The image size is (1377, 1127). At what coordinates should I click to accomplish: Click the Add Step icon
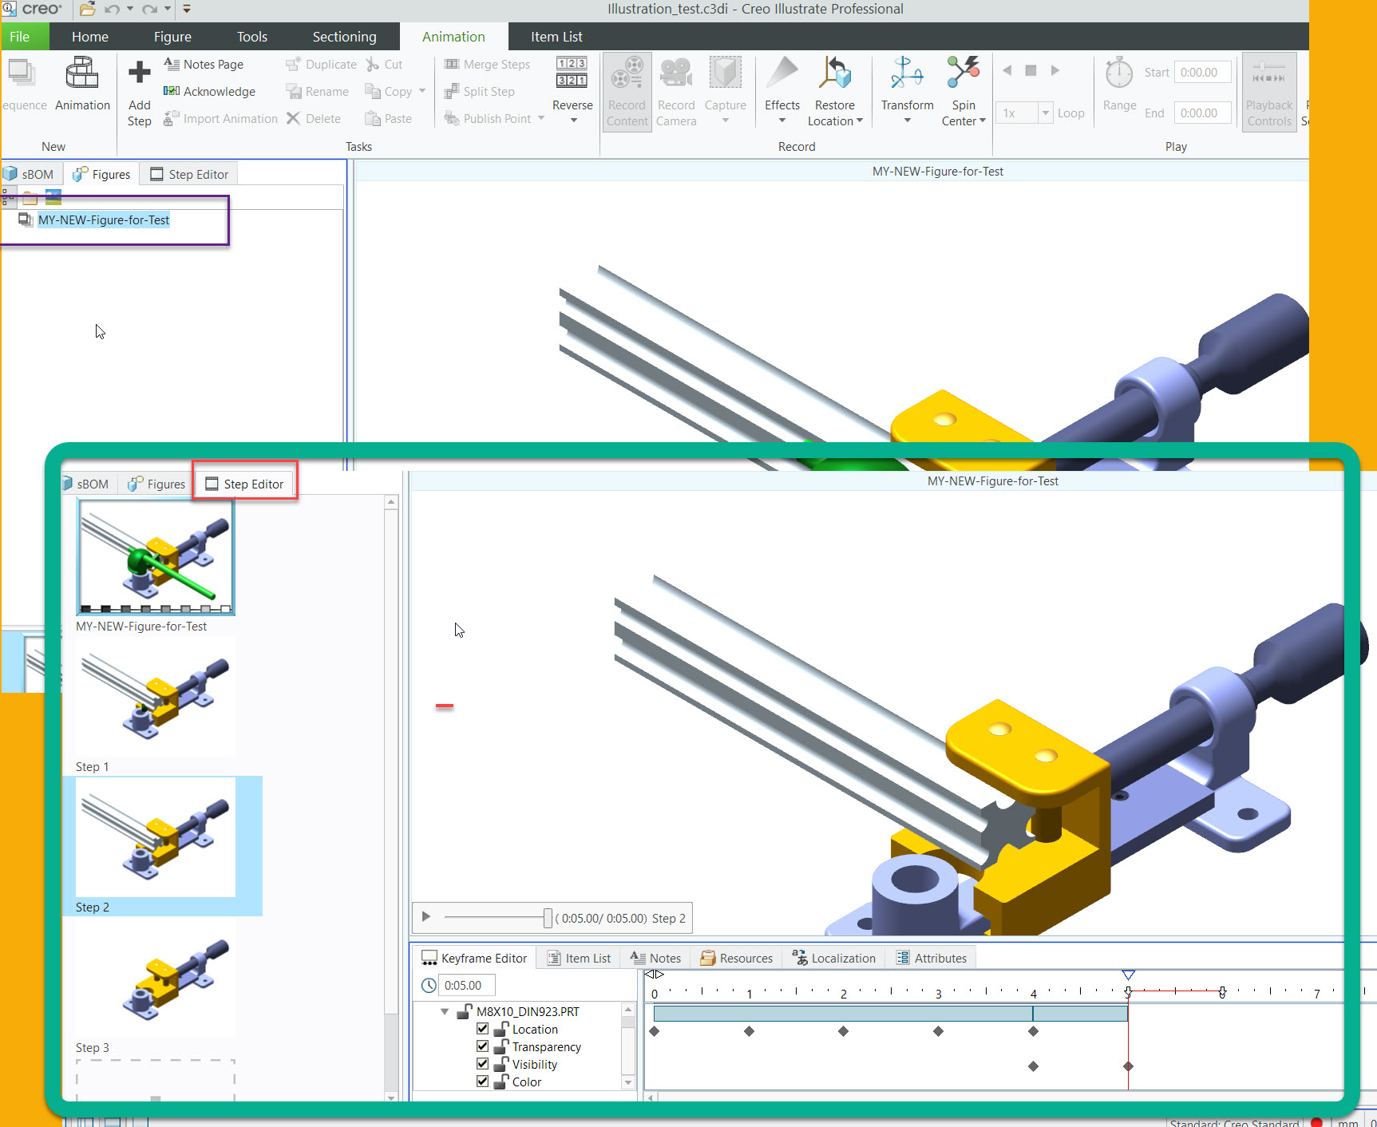(x=139, y=73)
